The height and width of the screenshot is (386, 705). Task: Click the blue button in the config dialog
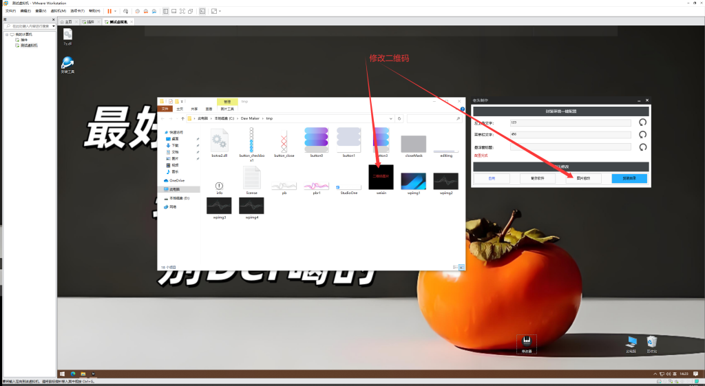coord(629,179)
